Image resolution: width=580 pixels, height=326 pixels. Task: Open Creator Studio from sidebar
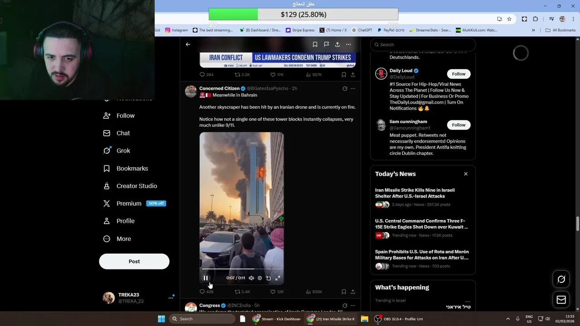click(130, 186)
